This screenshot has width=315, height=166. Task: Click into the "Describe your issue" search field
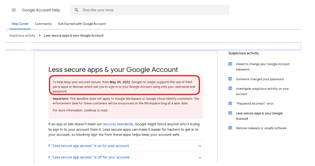click(153, 10)
